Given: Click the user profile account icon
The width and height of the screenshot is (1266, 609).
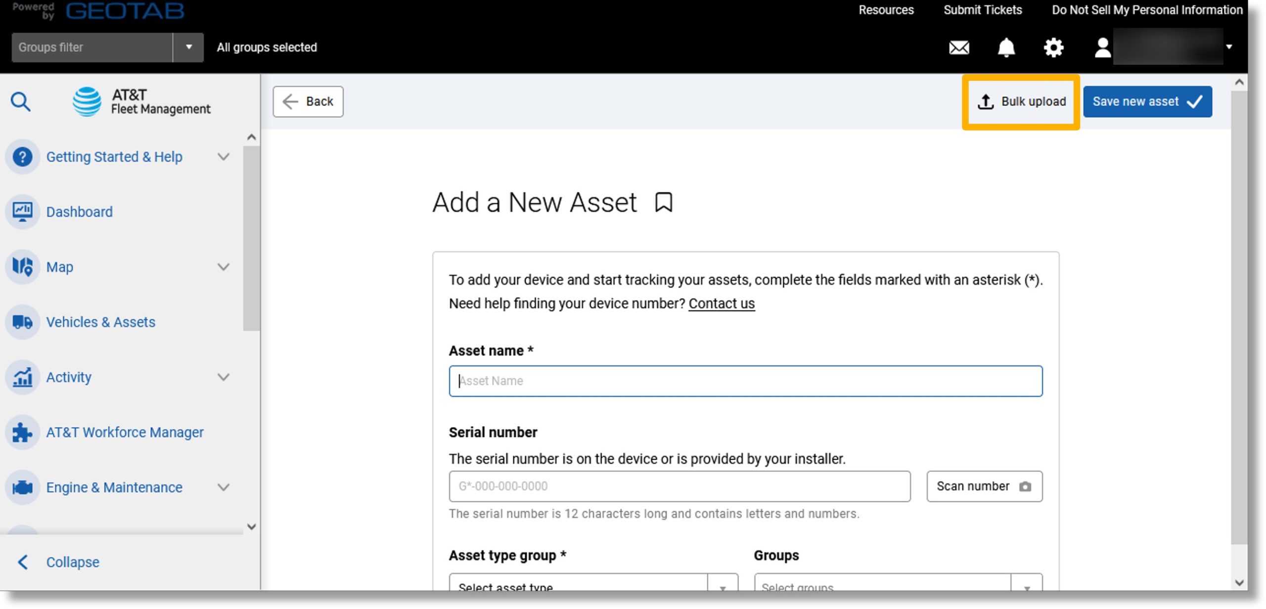Looking at the screenshot, I should [1101, 47].
